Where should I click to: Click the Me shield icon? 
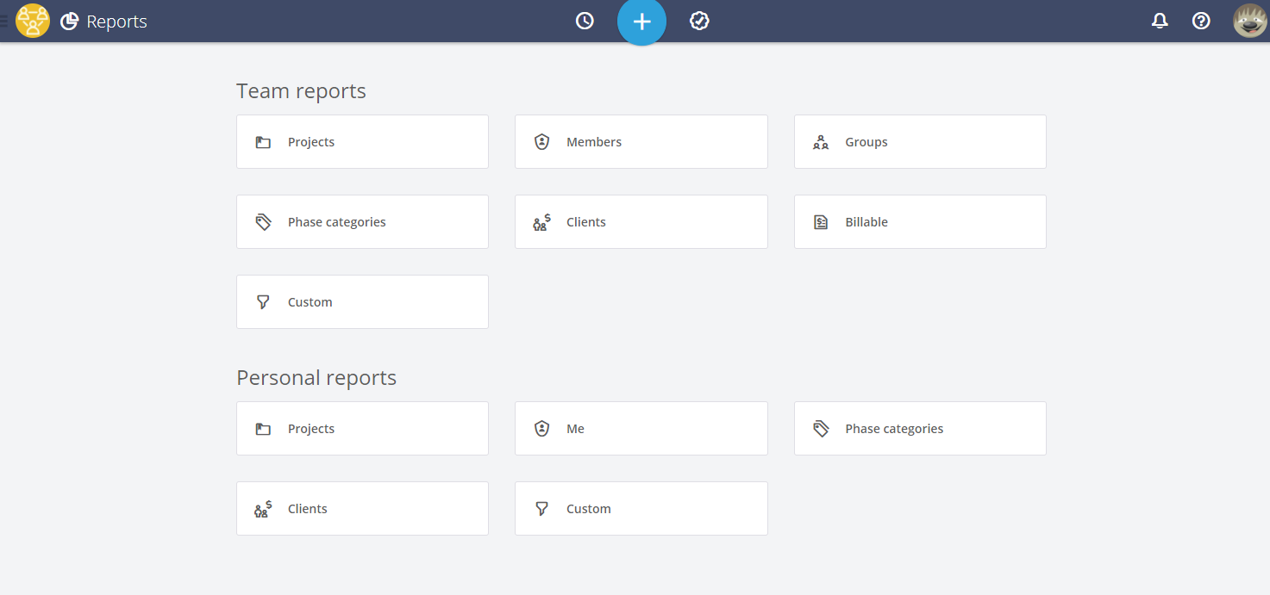tap(541, 429)
